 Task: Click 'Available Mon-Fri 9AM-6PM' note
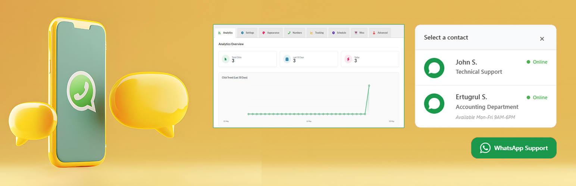click(x=485, y=118)
